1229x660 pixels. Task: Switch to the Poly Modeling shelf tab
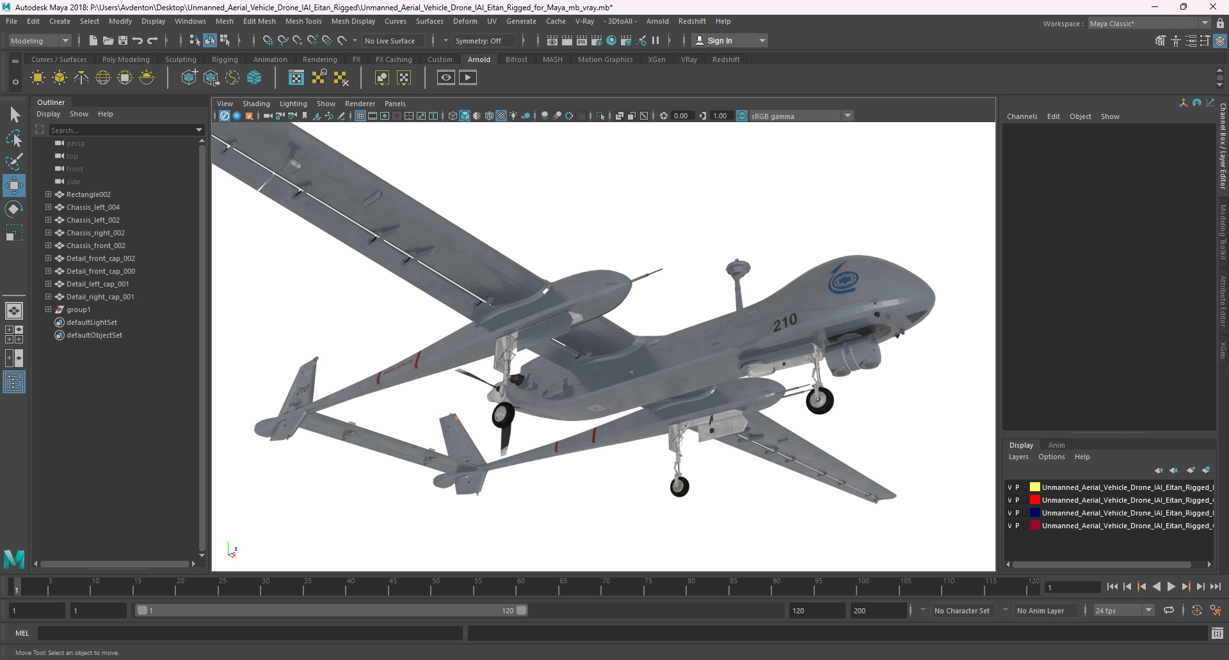[x=126, y=59]
